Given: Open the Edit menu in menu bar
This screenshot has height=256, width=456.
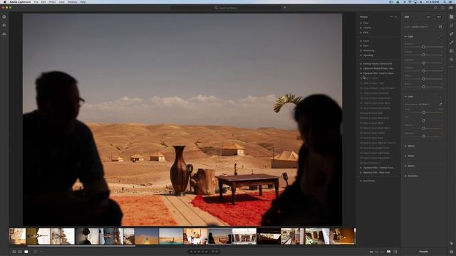Looking at the screenshot, I should (43, 1).
